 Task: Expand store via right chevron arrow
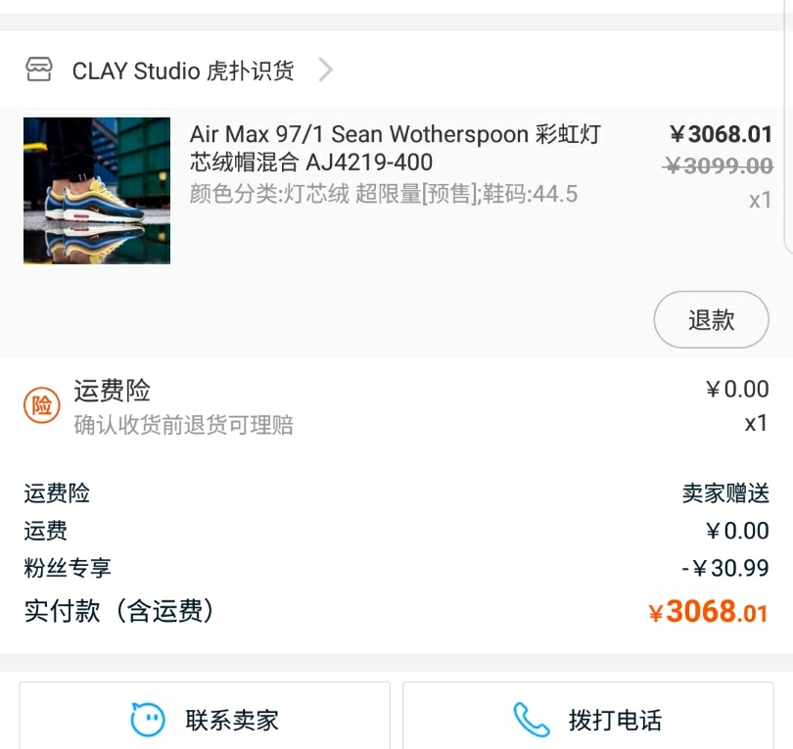click(326, 70)
